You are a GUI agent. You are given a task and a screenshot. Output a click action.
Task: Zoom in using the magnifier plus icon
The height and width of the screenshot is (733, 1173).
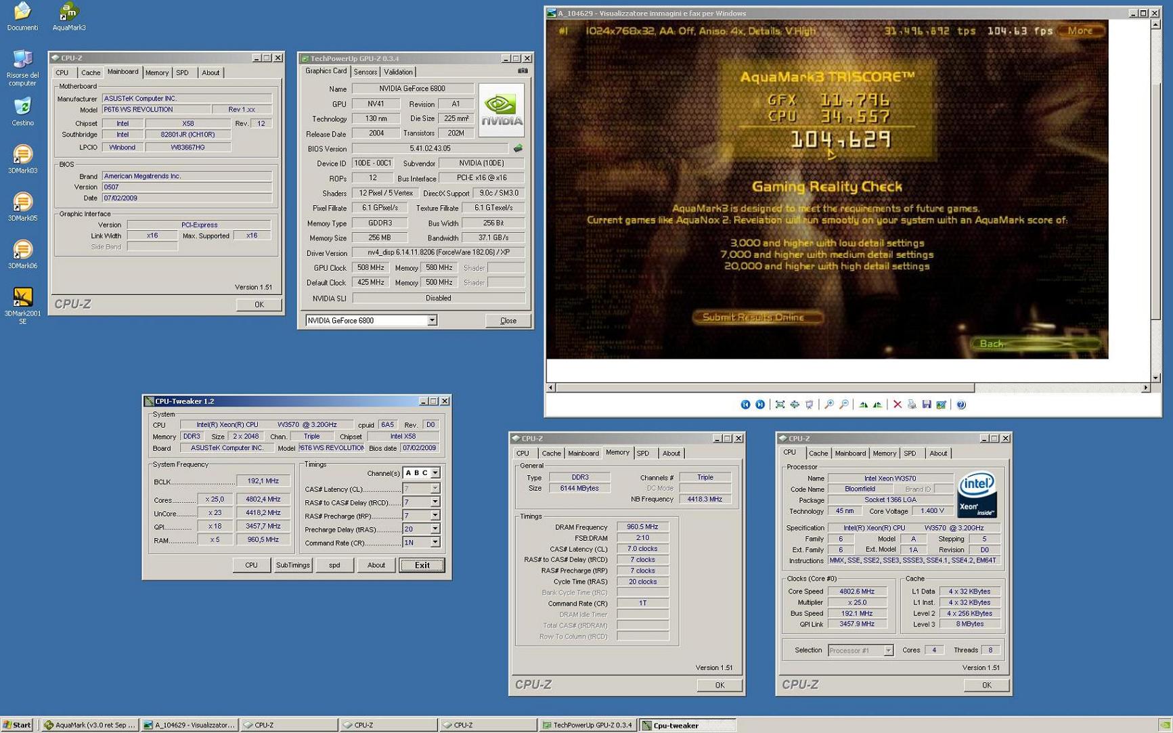(x=829, y=405)
